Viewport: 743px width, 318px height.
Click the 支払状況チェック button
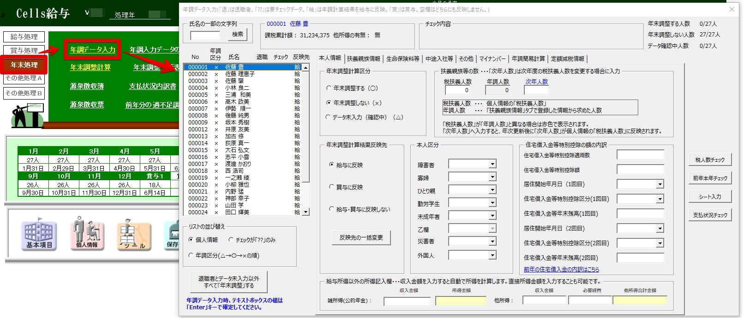pyautogui.click(x=710, y=215)
